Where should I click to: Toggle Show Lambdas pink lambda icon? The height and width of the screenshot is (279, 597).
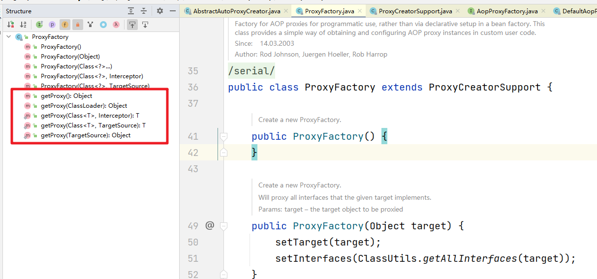click(x=116, y=24)
